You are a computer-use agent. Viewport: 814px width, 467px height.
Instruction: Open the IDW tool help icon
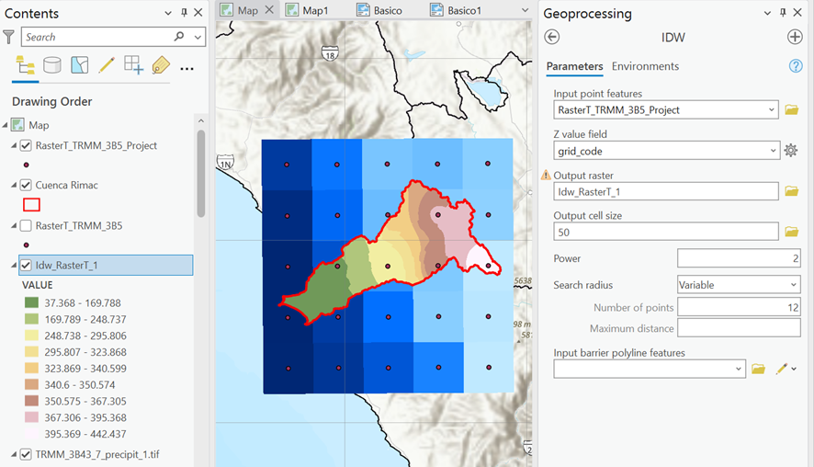(x=796, y=66)
